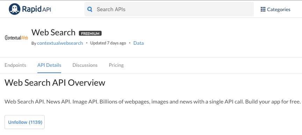Click the ContextualWeb provider logo

(x=16, y=37)
